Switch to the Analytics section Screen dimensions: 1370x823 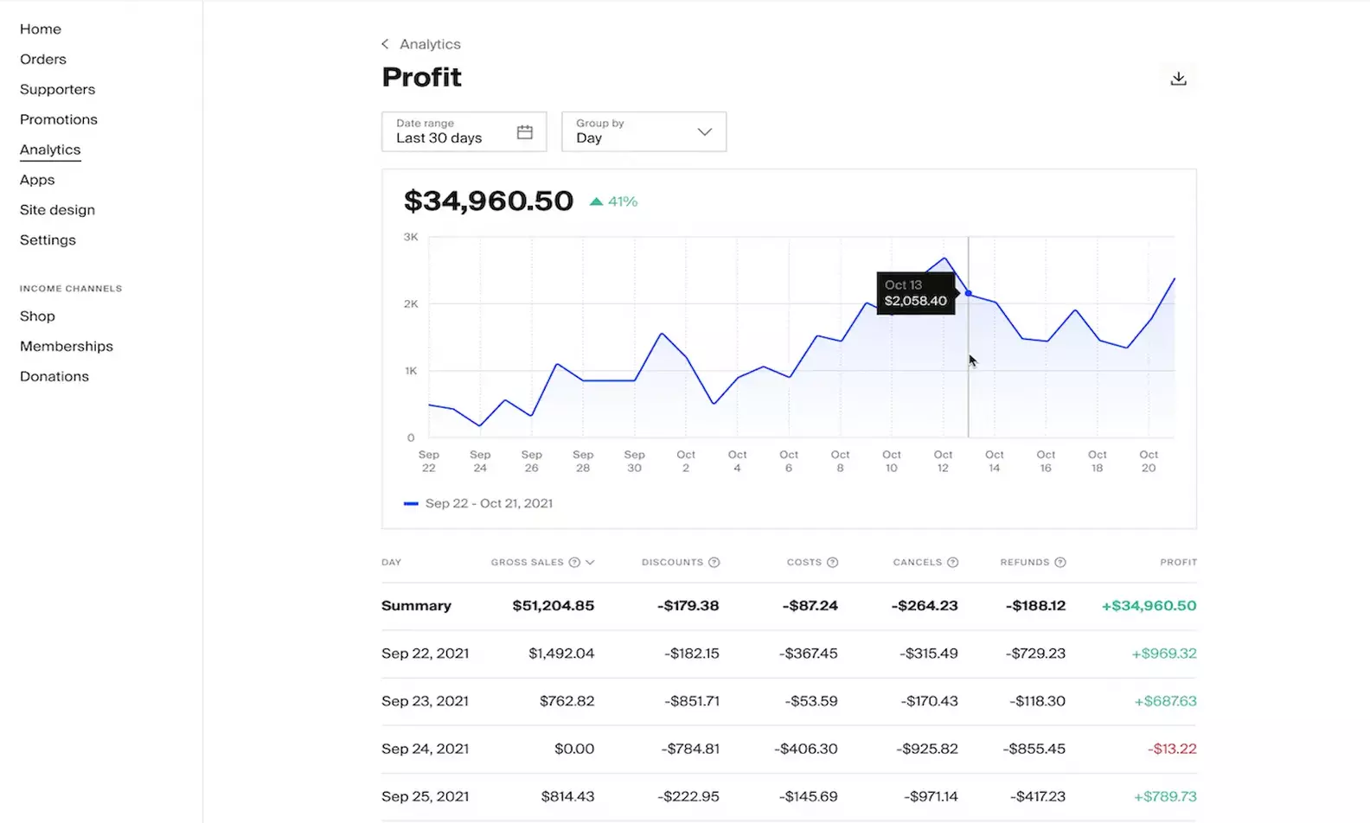pyautogui.click(x=49, y=149)
